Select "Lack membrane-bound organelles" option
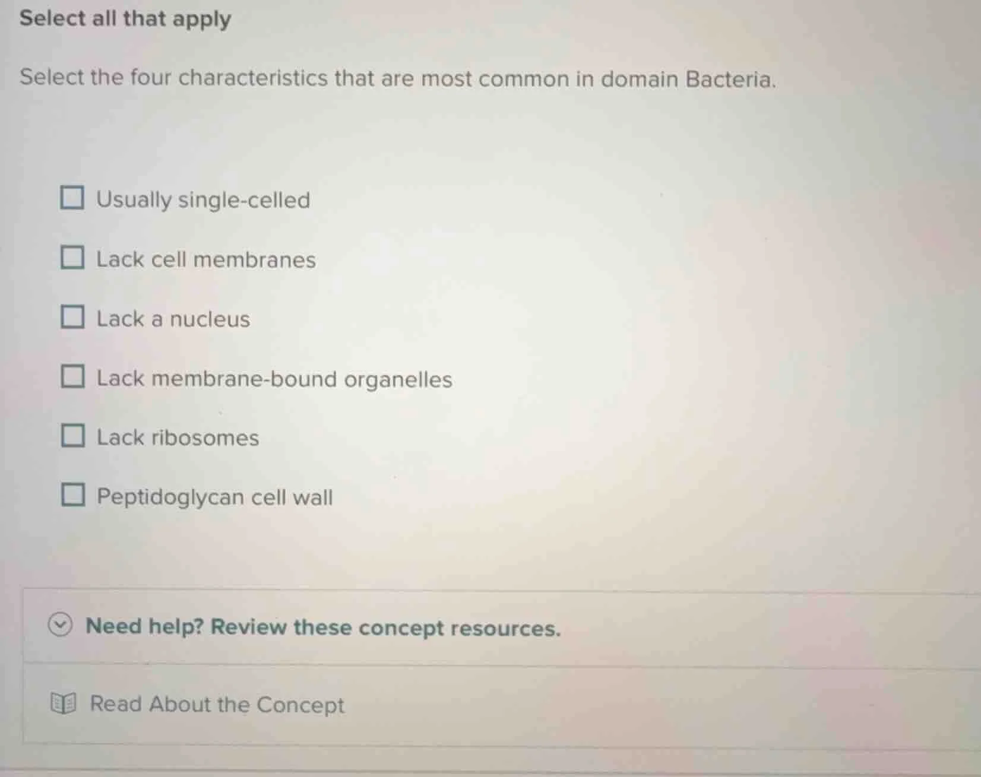981x777 pixels. (x=72, y=378)
